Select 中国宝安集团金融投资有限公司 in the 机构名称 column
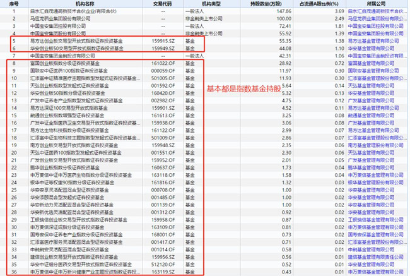Image resolution: width=410 pixels, height=276 pixels. 62,56
